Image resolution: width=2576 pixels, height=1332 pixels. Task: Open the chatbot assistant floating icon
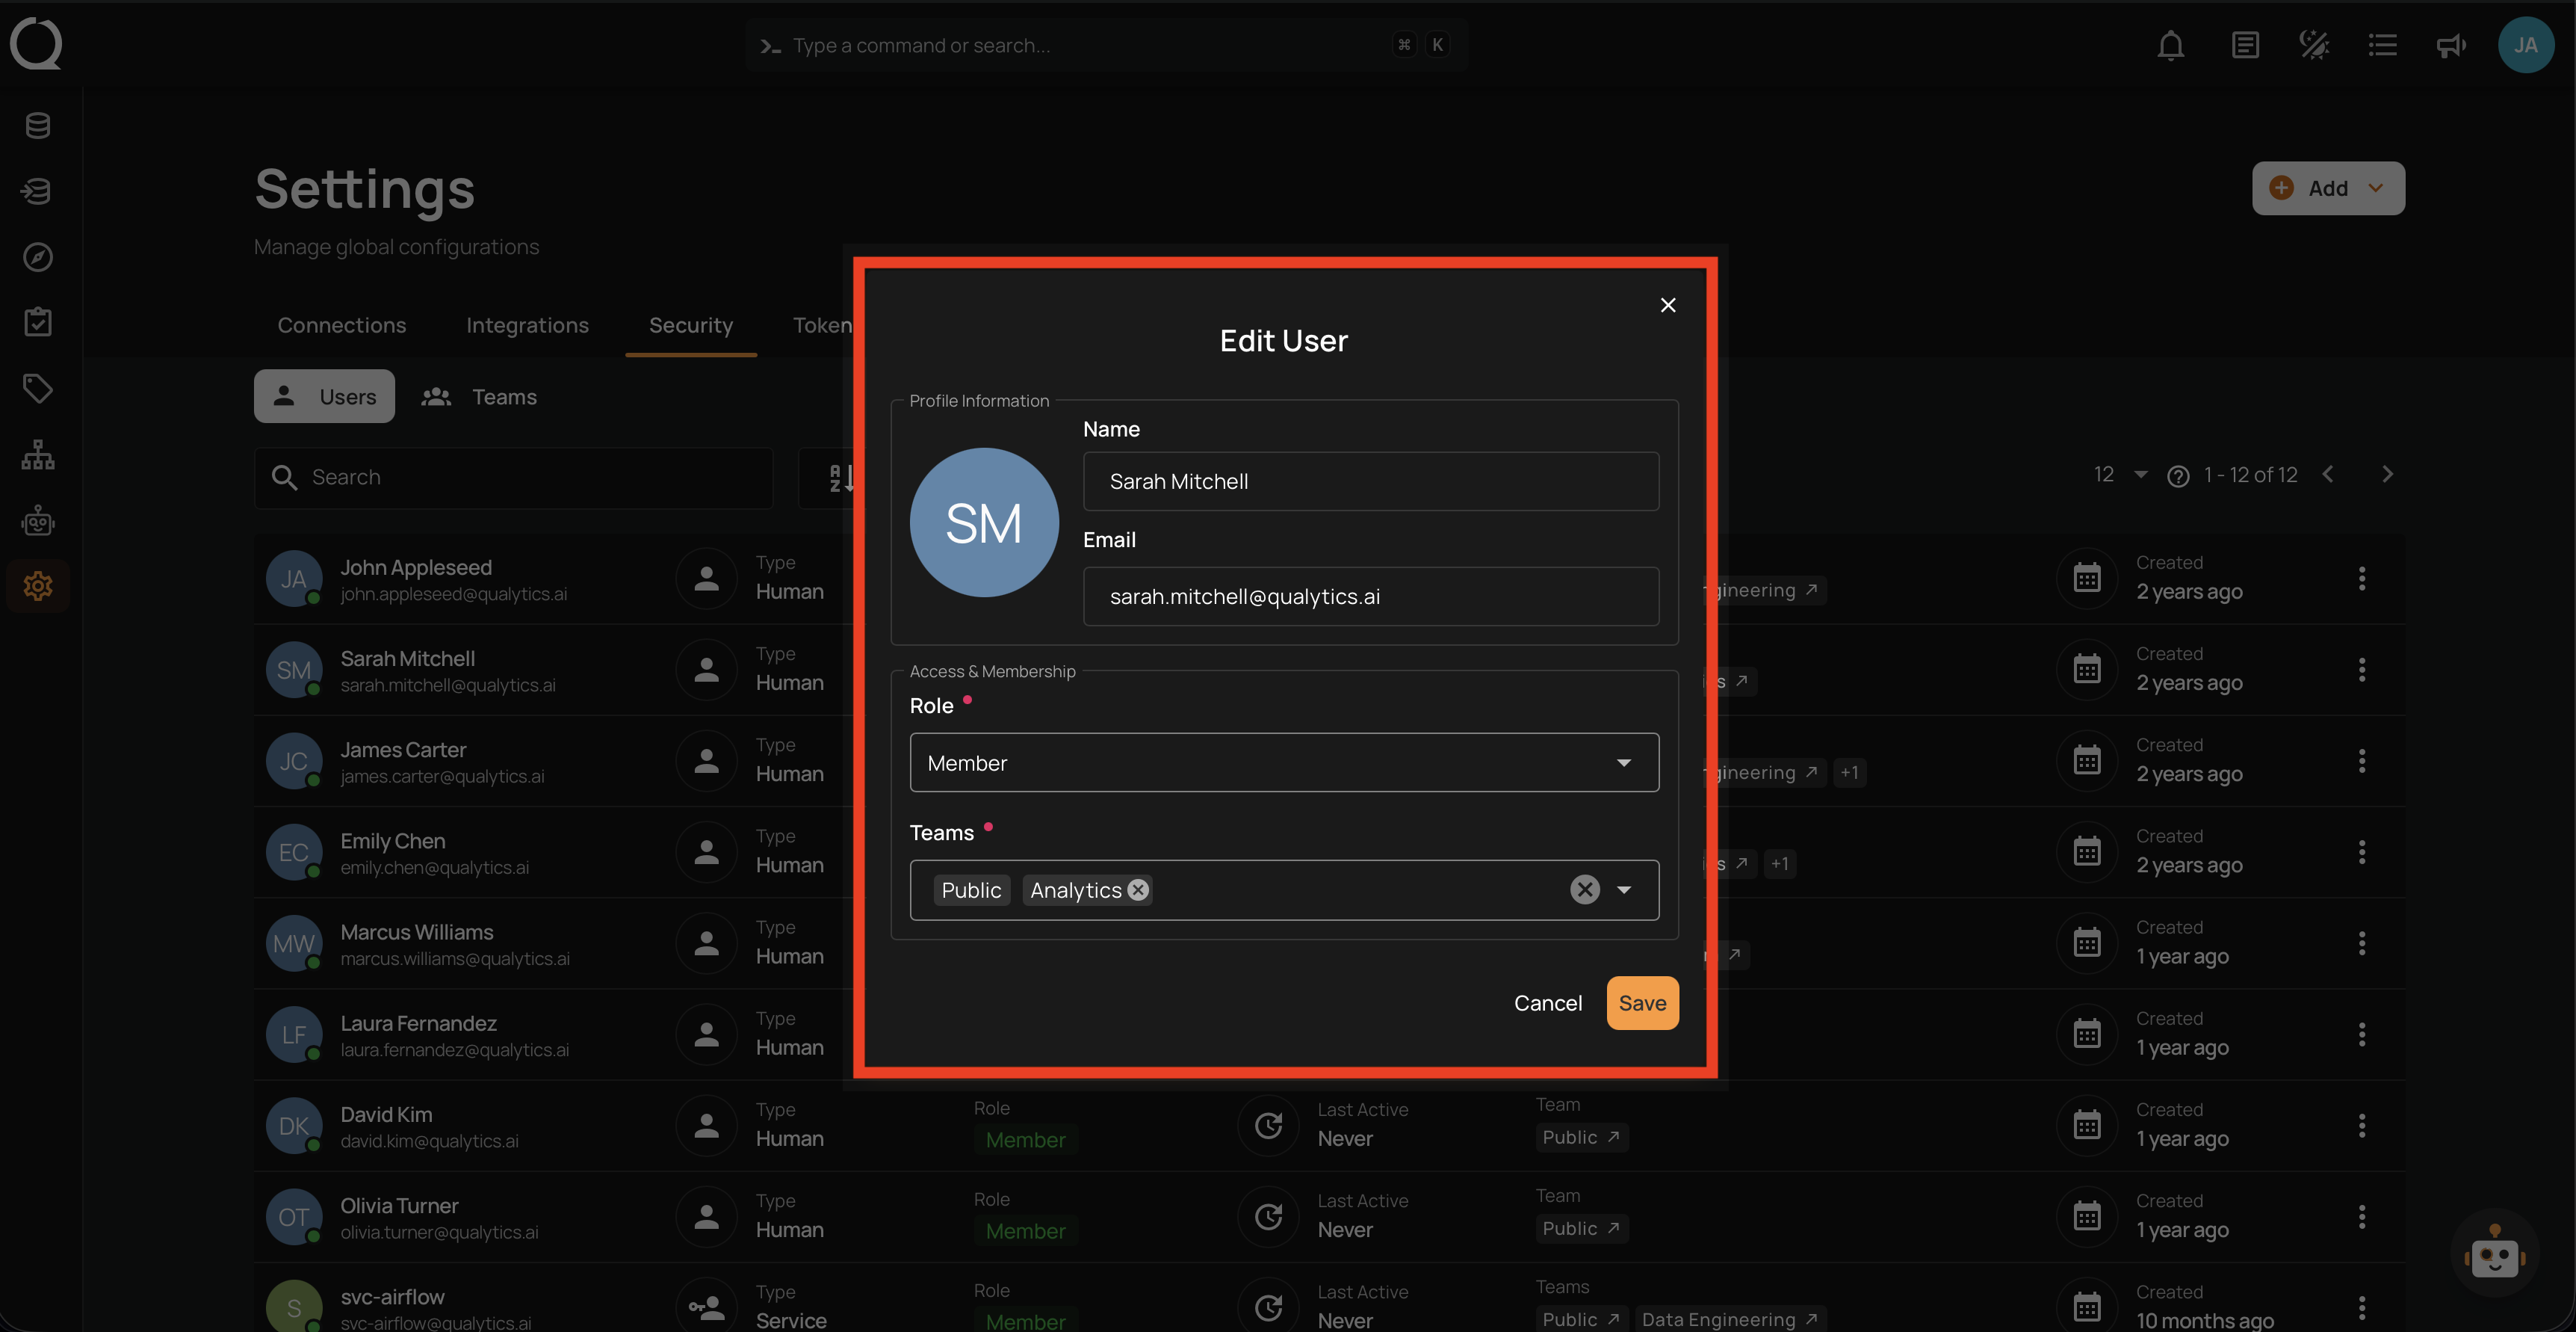[x=2495, y=1254]
